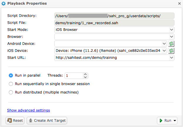
Task: Refresh the Android Device list
Action: [171, 44]
